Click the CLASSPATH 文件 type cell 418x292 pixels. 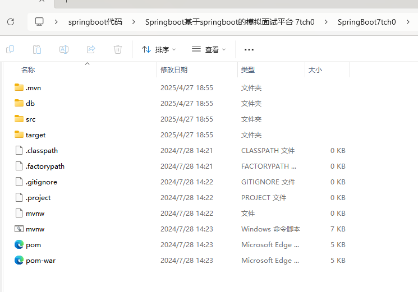[268, 151]
